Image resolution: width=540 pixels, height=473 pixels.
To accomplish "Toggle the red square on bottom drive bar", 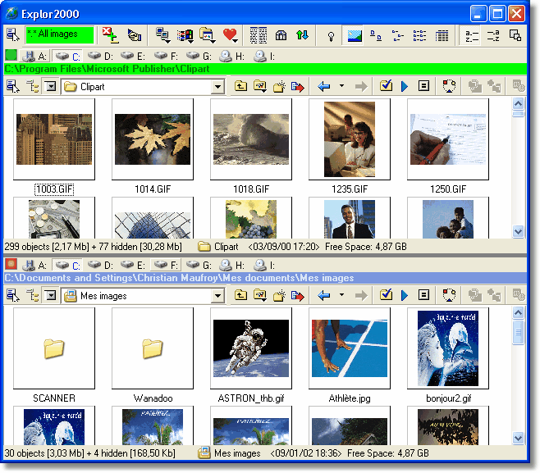I will click(x=11, y=264).
